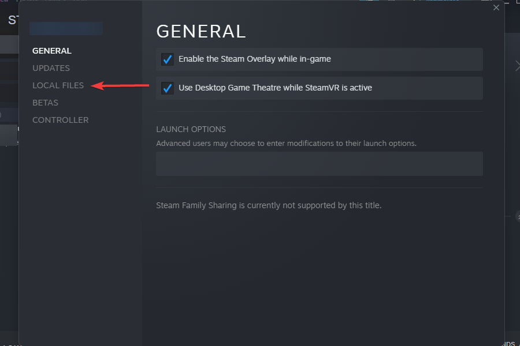
Task: Open the CONTROLLER settings tab
Action: coord(60,120)
